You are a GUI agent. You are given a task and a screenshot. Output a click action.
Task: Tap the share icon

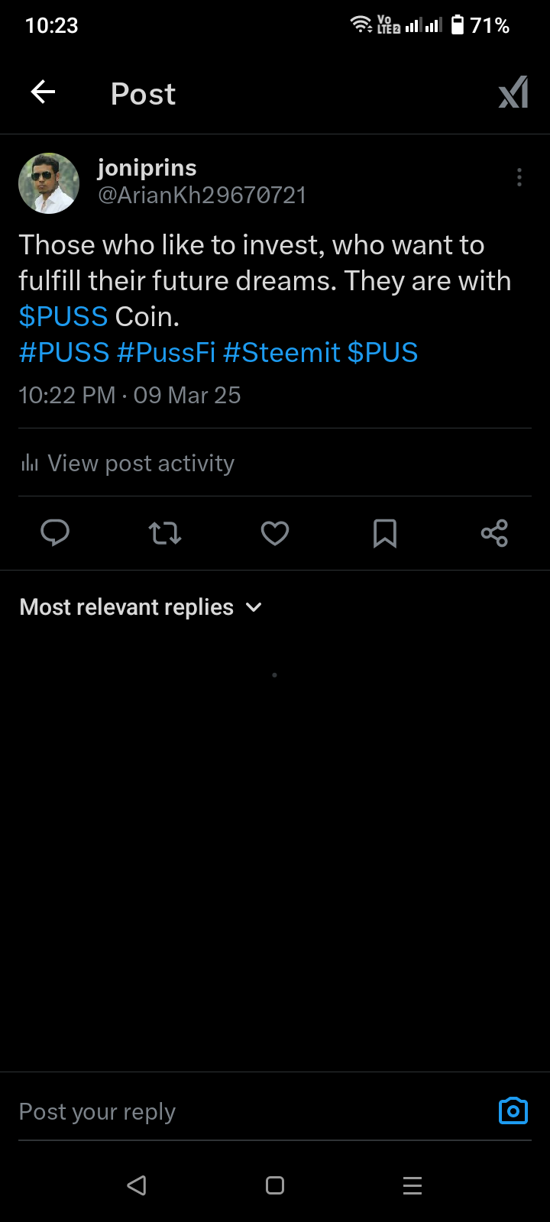[x=494, y=532]
